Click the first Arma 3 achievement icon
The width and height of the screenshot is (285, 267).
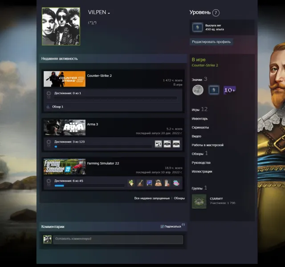coord(158,144)
